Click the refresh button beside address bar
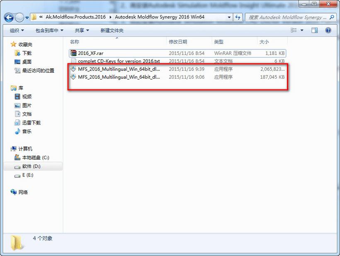Screen dimensions: 340x256 (238, 17)
